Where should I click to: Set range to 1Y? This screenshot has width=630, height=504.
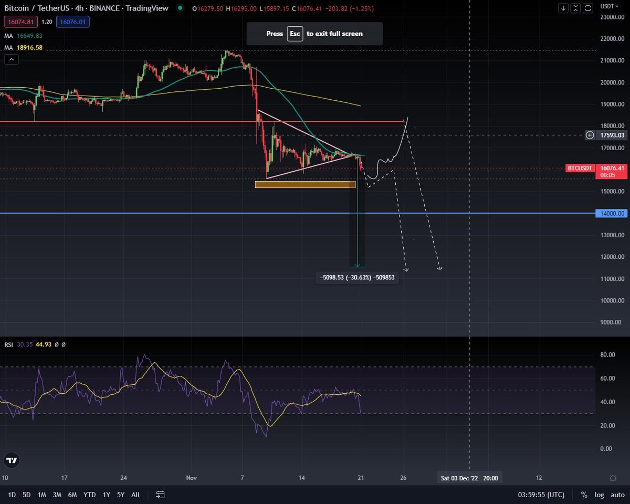point(107,495)
